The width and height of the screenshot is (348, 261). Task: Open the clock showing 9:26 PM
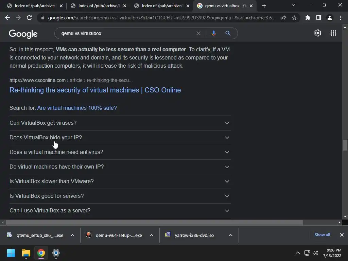[x=332, y=253]
